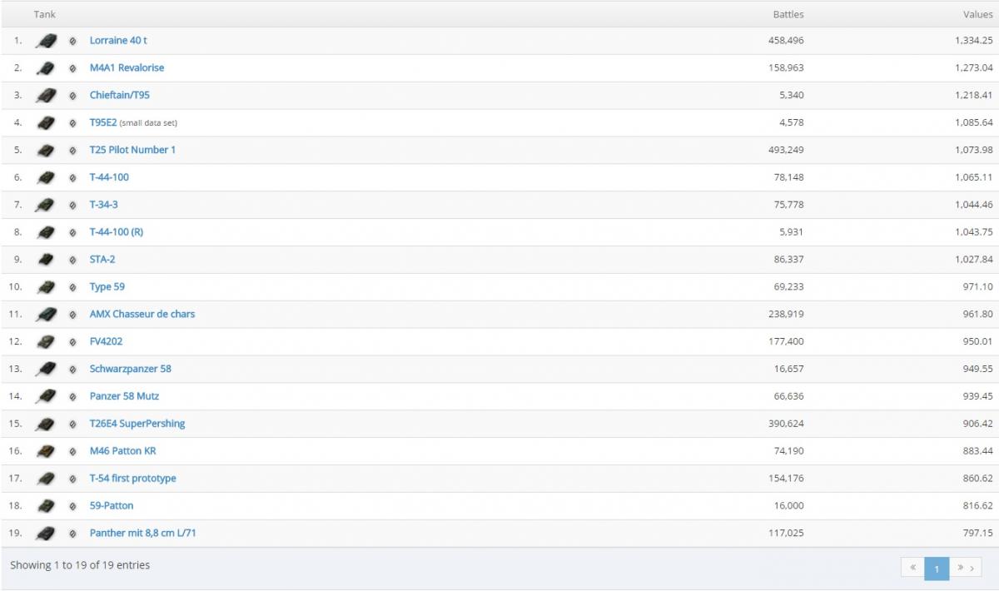Click the diamond icon beside Chieftain/T95

click(x=72, y=96)
